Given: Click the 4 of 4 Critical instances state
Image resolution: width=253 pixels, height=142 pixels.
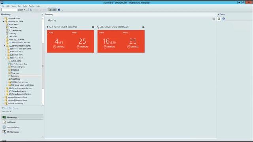Looking at the screenshot, I should 59,43.
